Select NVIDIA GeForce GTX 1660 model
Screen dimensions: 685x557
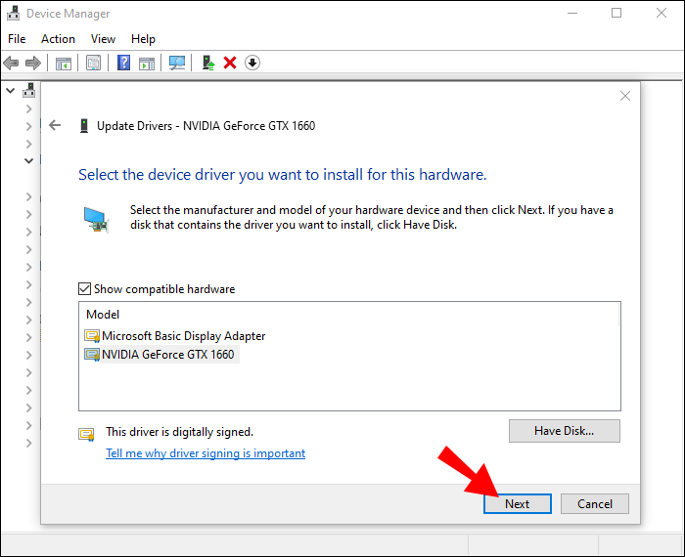(167, 355)
